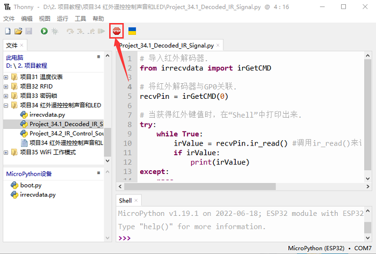The image size is (376, 254).
Task: Click the D: \ 2. 项目教程 path link
Action: (x=27, y=66)
